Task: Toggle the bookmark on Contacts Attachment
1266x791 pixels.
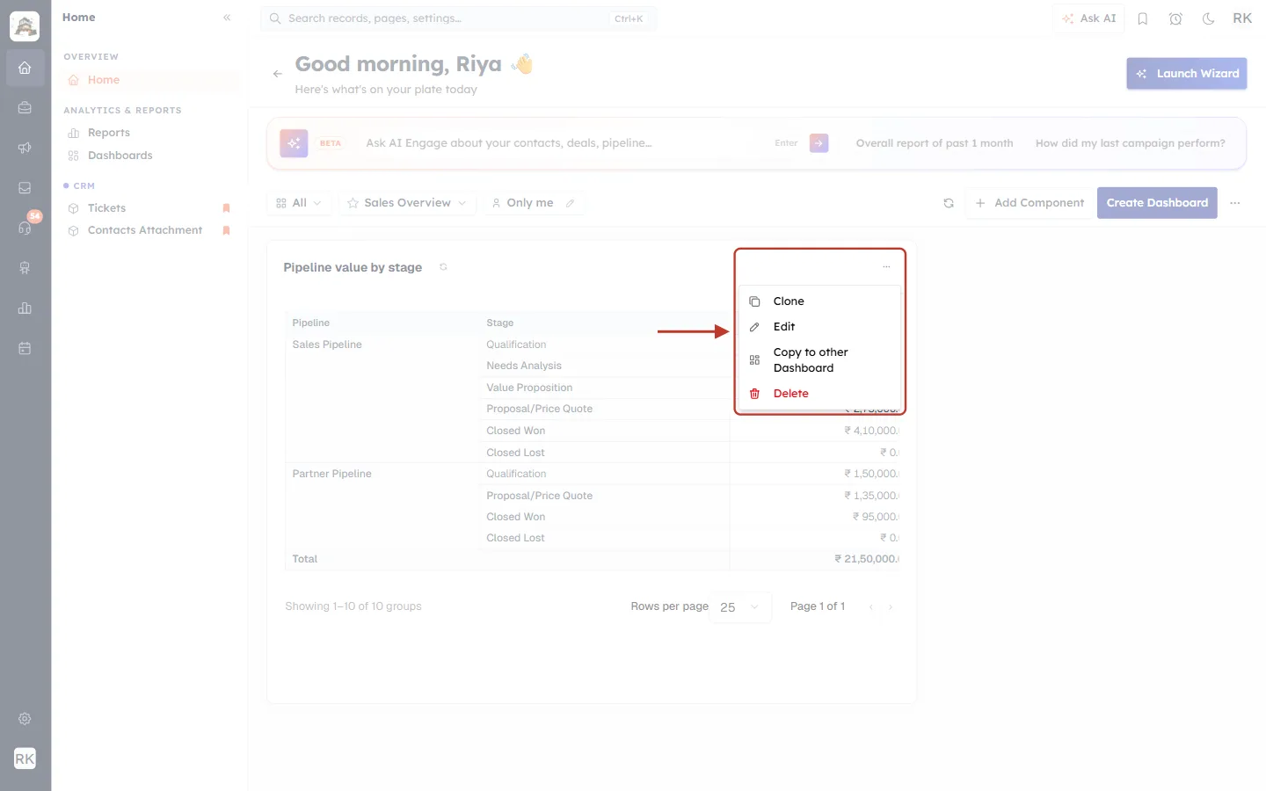Action: 226,230
